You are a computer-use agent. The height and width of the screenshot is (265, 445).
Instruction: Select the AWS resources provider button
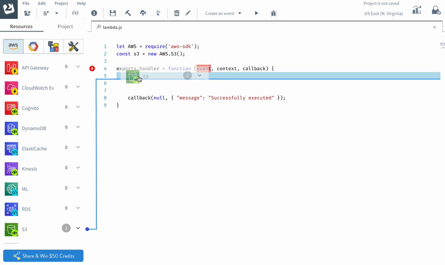click(x=13, y=46)
